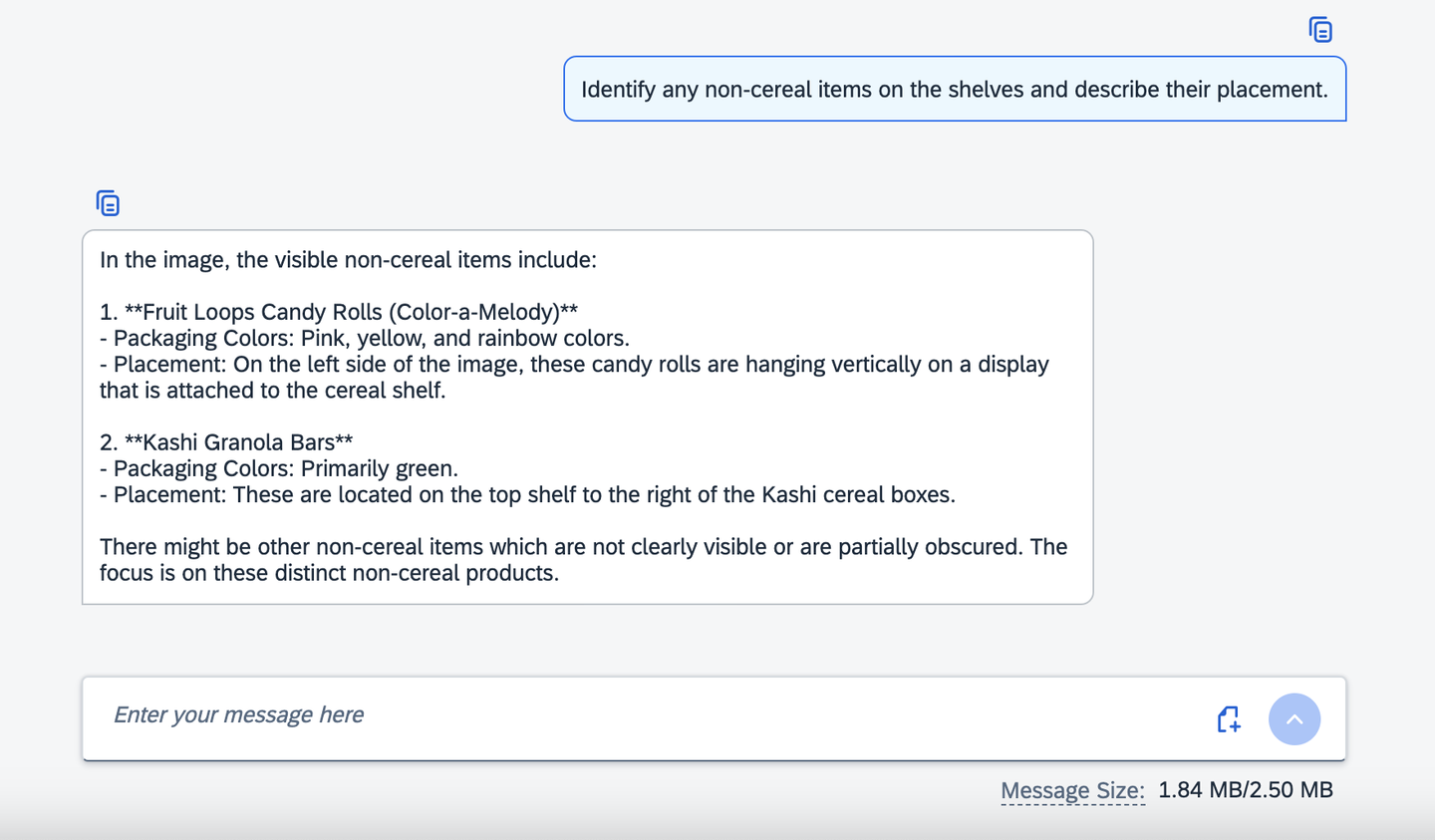Click the round send arrow button
Image resolution: width=1435 pixels, height=840 pixels.
[x=1294, y=718]
